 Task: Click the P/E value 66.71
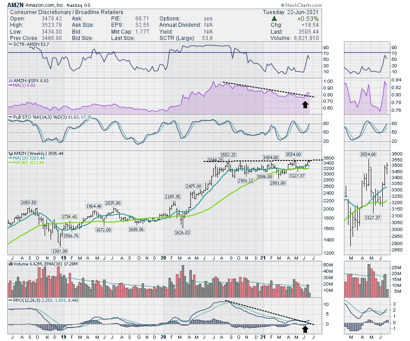coord(142,19)
